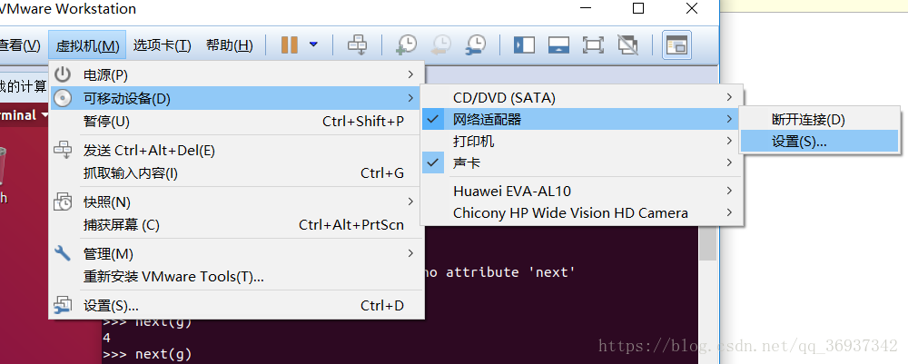This screenshot has height=364, width=908.
Task: Expand the 管理(M) submenu arrow
Action: point(410,253)
